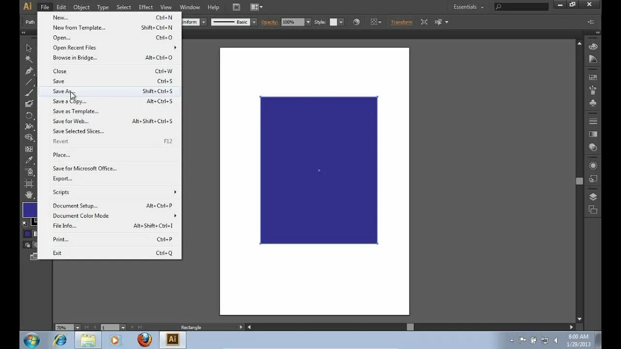Select the Eyedropper tool
This screenshot has width=621, height=349.
coord(29,160)
